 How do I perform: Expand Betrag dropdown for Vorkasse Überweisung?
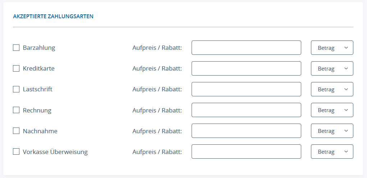point(332,151)
